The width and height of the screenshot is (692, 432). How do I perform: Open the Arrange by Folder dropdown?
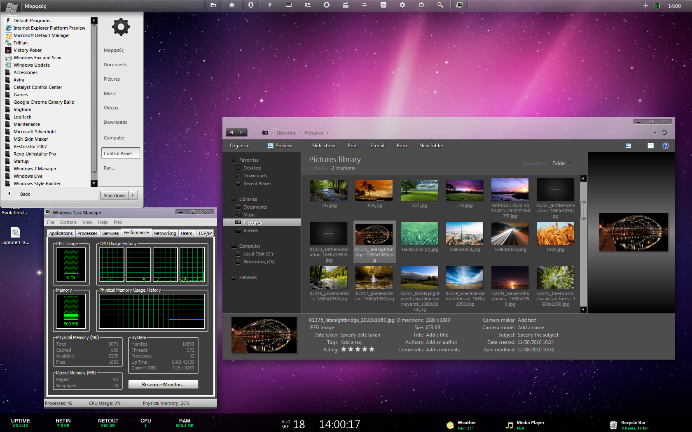click(x=561, y=163)
